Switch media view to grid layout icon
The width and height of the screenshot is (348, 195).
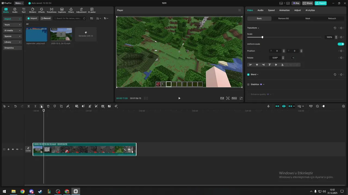(92, 18)
